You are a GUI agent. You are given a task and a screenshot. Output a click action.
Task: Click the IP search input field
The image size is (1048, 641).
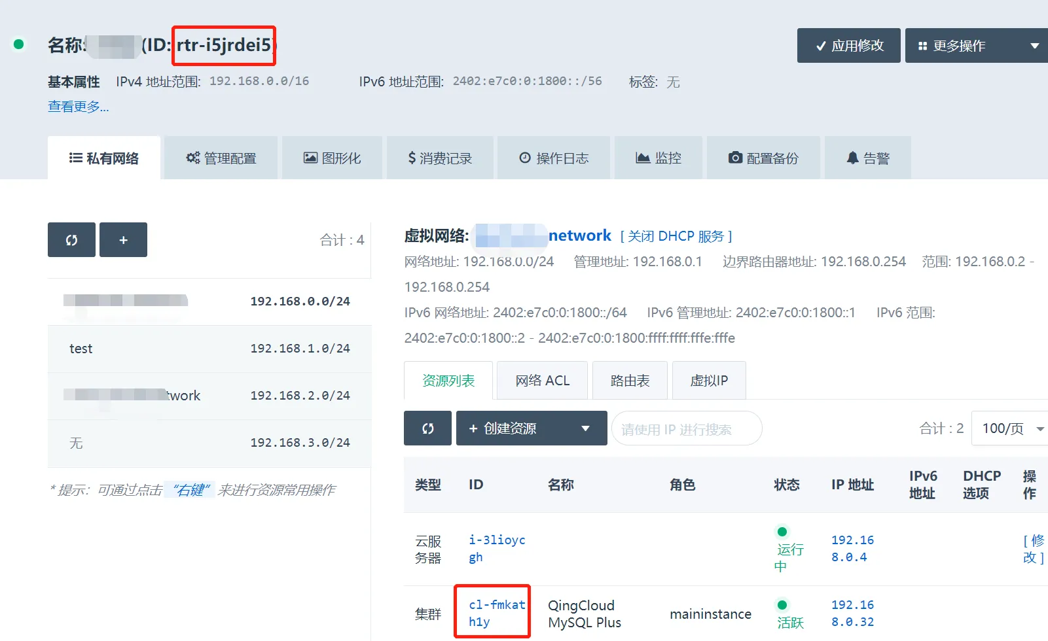[x=686, y=429]
